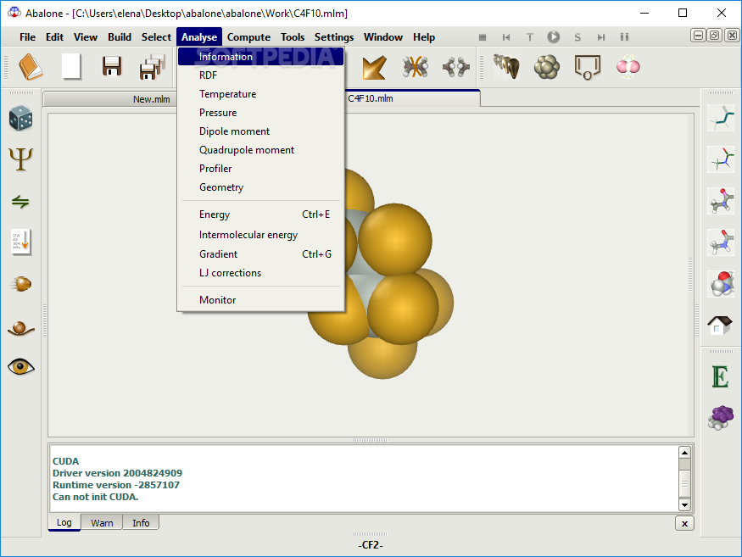
Task: Click the moving ball dynamics icon
Action: (x=21, y=284)
